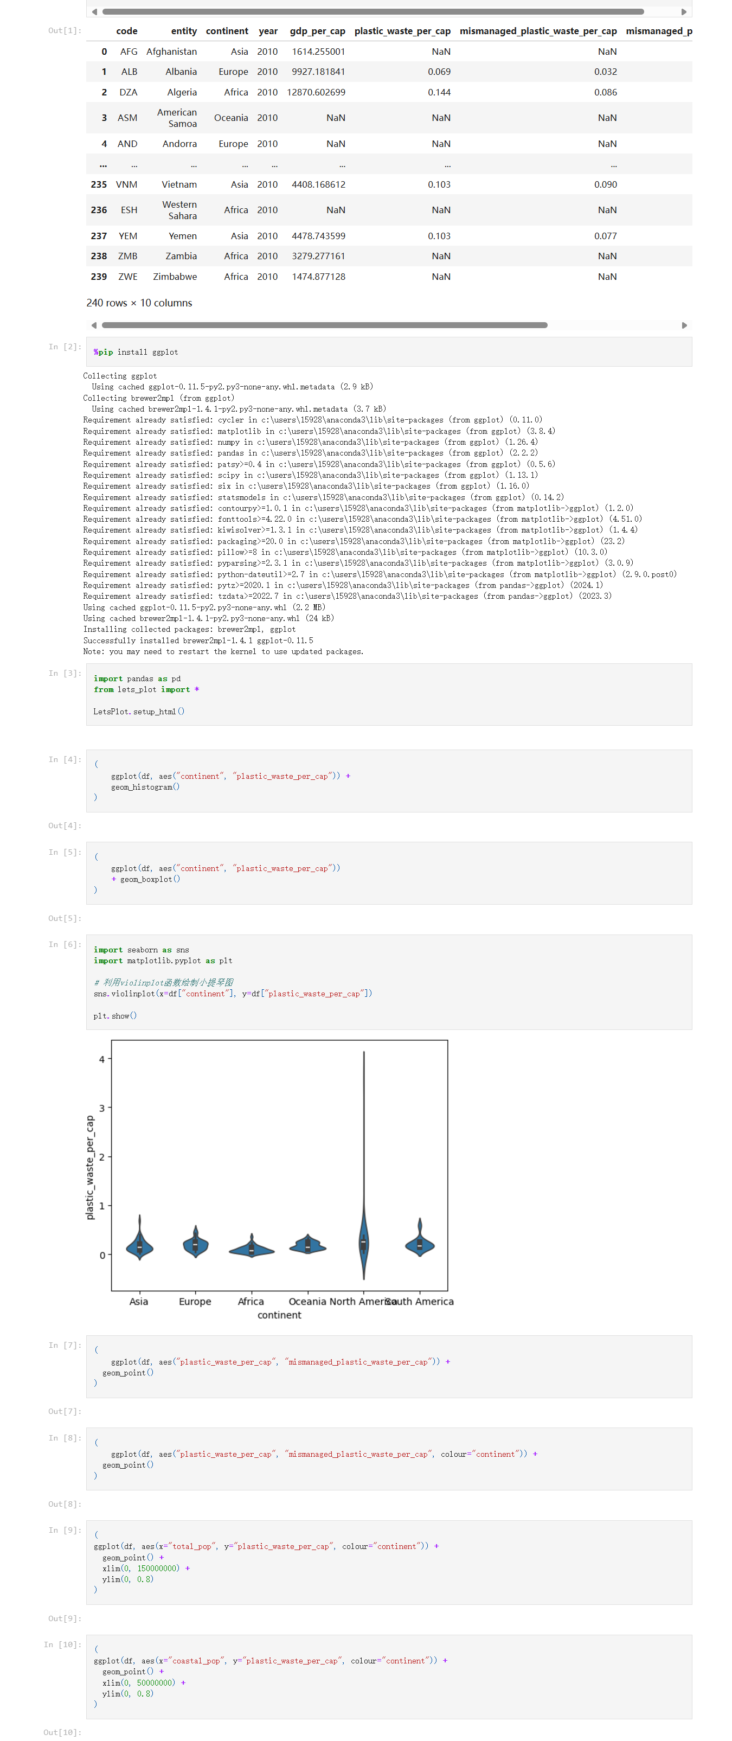
Task: Click the left scroll arrow below the table
Action: 95,325
